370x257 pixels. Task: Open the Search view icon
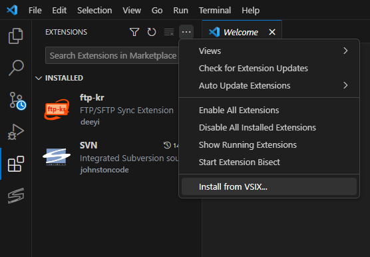(x=16, y=68)
